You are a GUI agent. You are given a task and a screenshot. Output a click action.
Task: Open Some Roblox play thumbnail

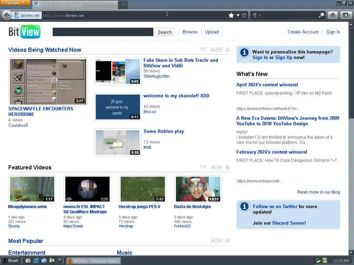tap(118, 143)
